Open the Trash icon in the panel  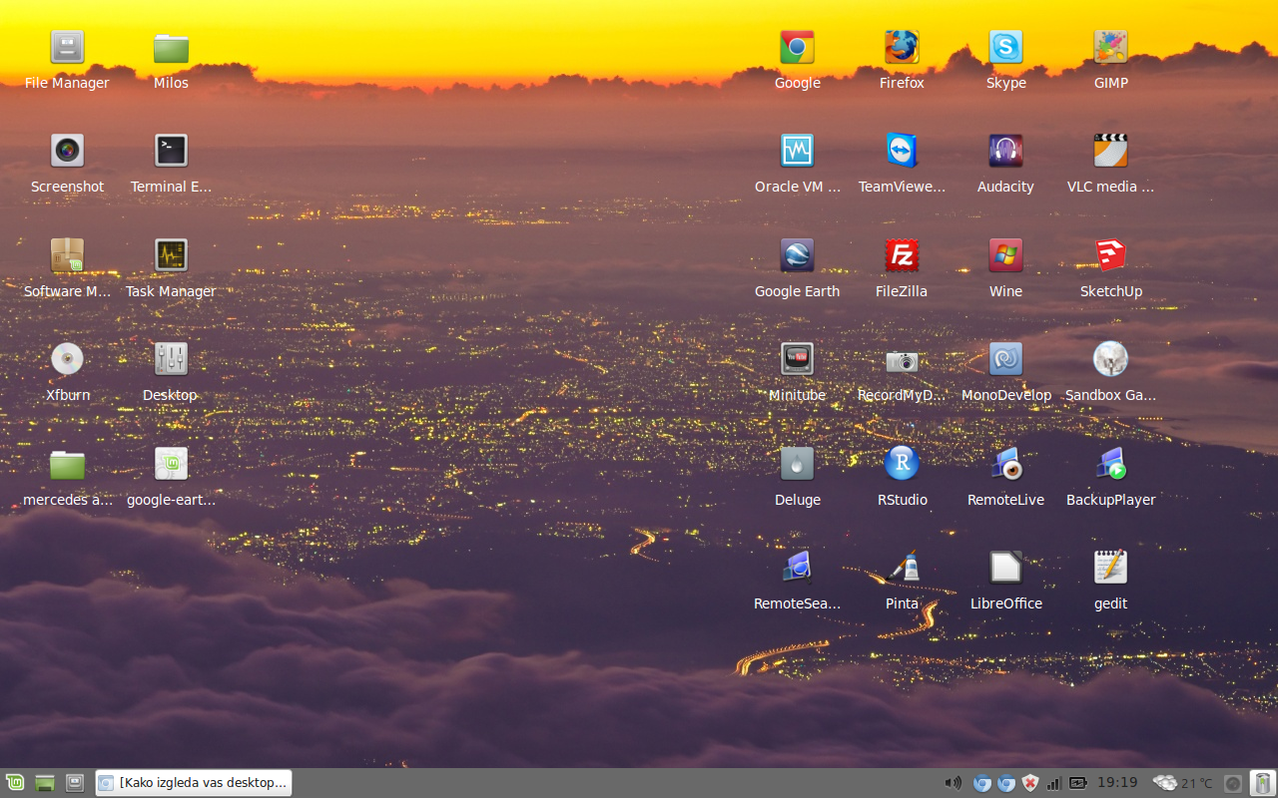coord(1263,783)
